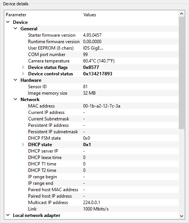This screenshot has height=223, width=189.
Task: Select Current IP address row
Action: [x=102, y=112]
